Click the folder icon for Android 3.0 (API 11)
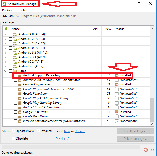 (x=15, y=48)
